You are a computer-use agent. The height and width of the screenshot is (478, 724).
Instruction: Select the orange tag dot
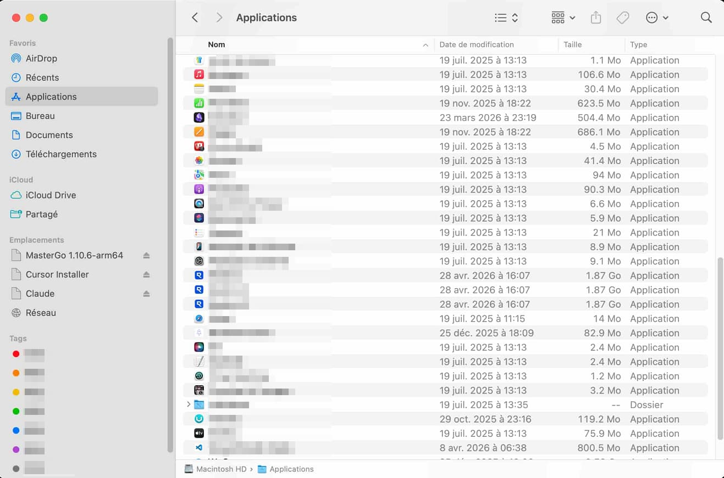[16, 373]
